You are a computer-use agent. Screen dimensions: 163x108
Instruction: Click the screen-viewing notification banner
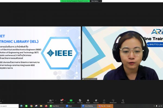(75, 1)
